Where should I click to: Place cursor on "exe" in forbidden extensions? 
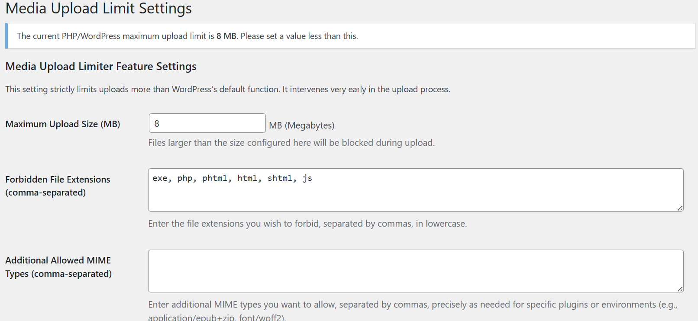(x=160, y=178)
